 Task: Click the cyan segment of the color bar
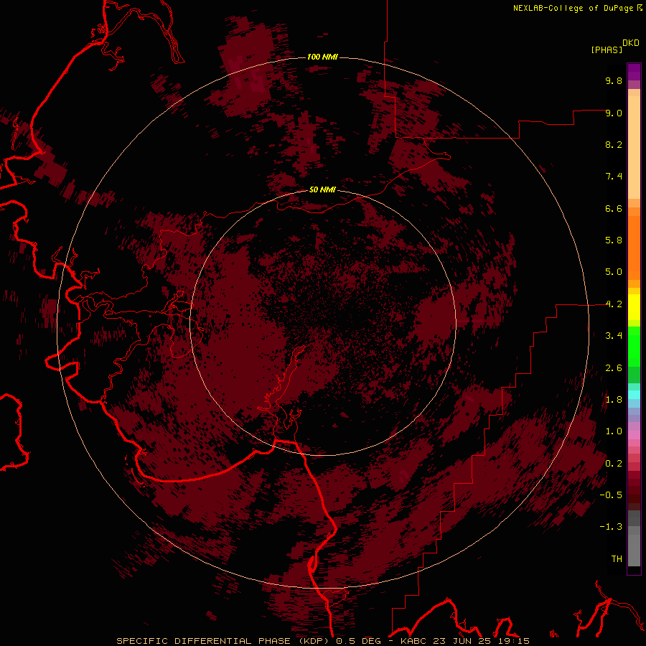(x=634, y=394)
